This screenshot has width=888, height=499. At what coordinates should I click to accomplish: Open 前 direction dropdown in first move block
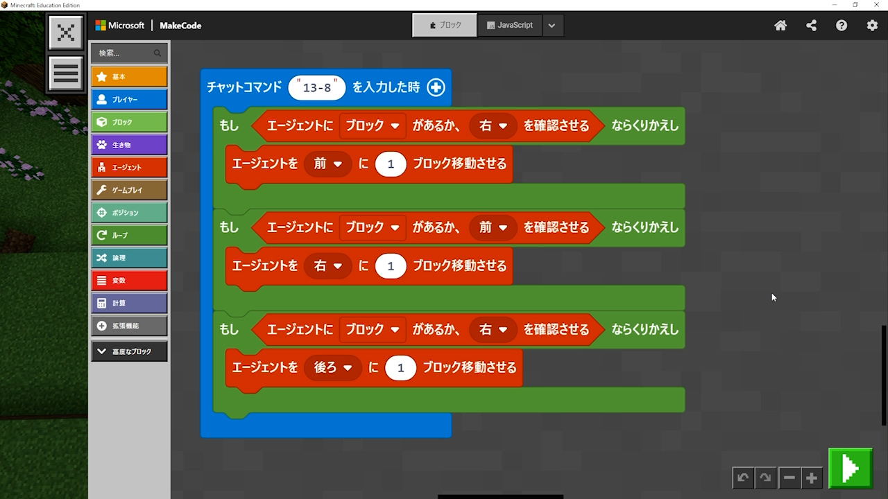point(328,164)
